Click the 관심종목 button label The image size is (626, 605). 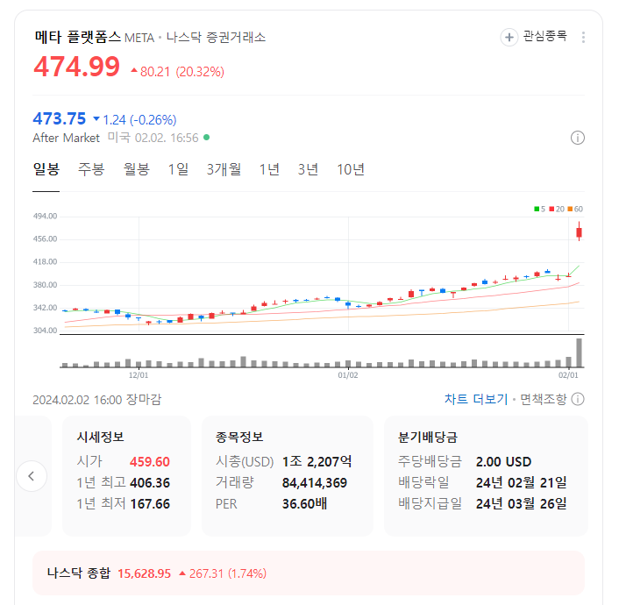tap(545, 36)
